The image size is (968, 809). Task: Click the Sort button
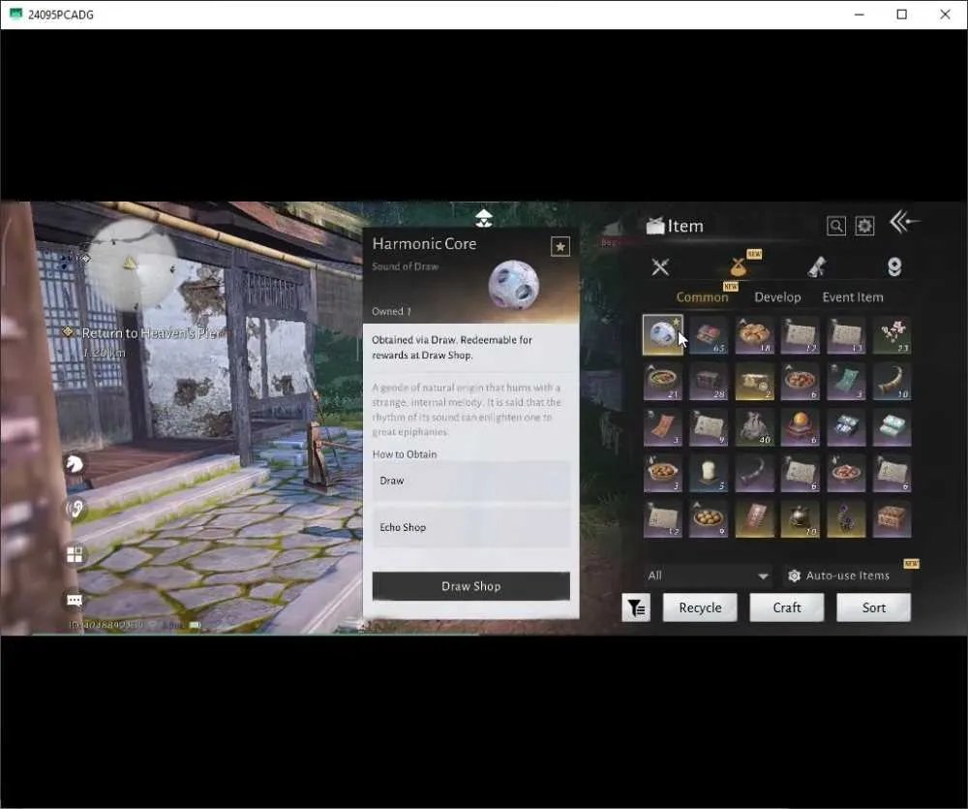tap(873, 608)
